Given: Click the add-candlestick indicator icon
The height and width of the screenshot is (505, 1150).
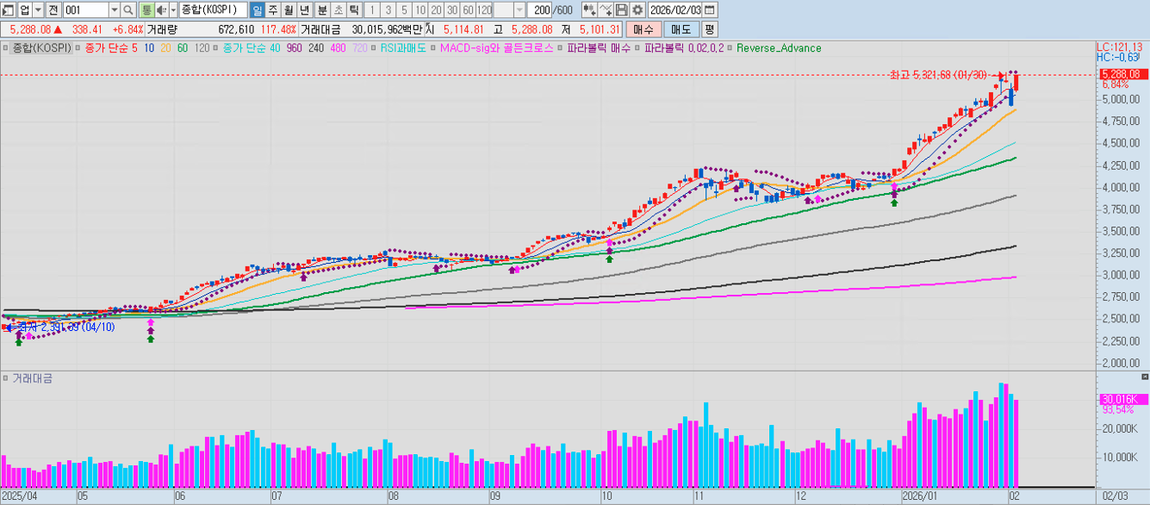Looking at the screenshot, I should click(x=589, y=9).
